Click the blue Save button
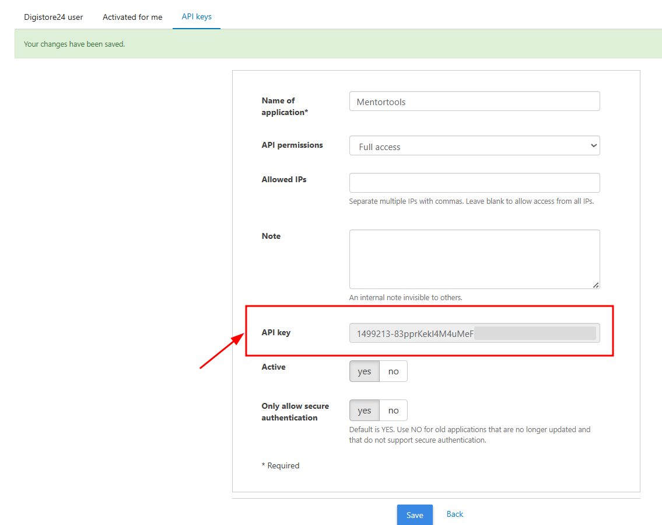662x525 pixels. click(x=415, y=515)
